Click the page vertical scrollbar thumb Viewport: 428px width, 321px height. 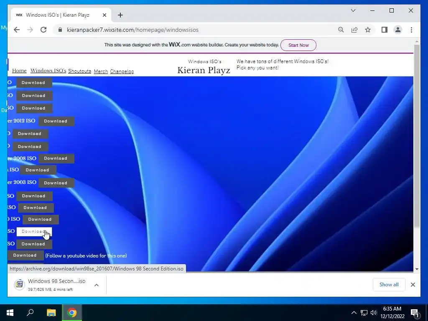pos(417,135)
